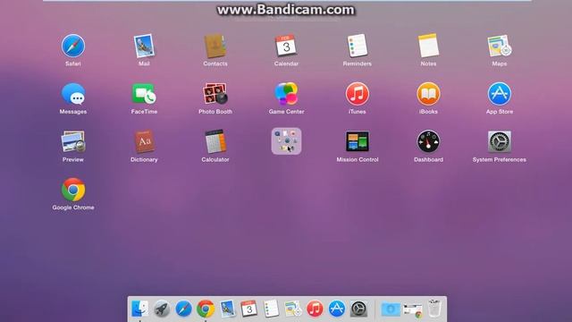Open System Preferences from the Launchpad grid
Viewport: 572px width, 322px height.
[x=500, y=141]
